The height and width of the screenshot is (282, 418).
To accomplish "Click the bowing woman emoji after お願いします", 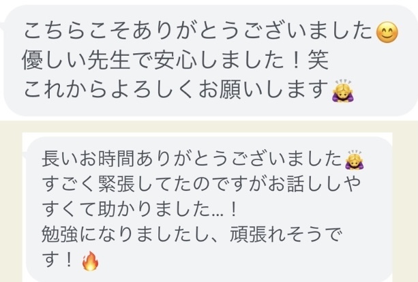I will click(x=343, y=91).
